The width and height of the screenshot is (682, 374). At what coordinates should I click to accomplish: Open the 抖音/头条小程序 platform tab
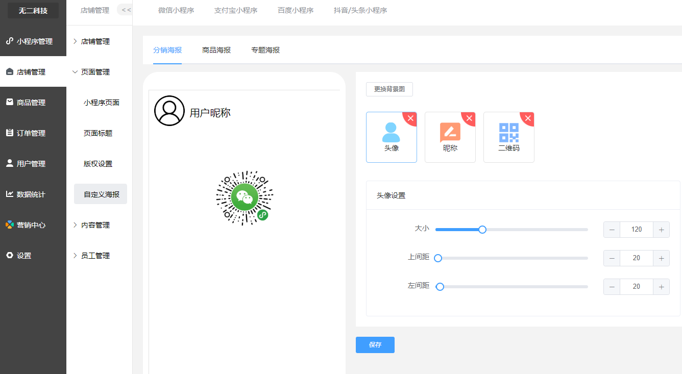point(360,10)
